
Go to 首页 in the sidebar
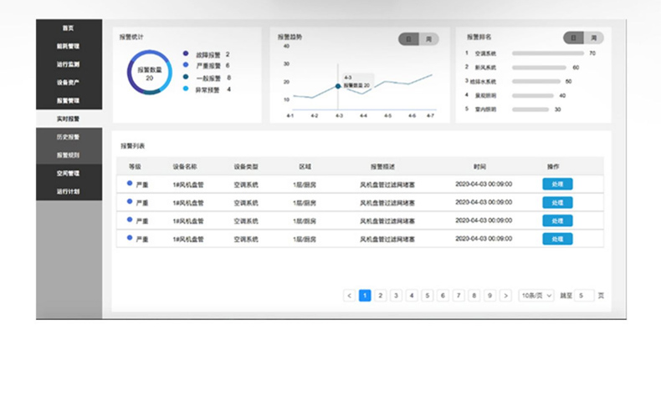pos(69,29)
